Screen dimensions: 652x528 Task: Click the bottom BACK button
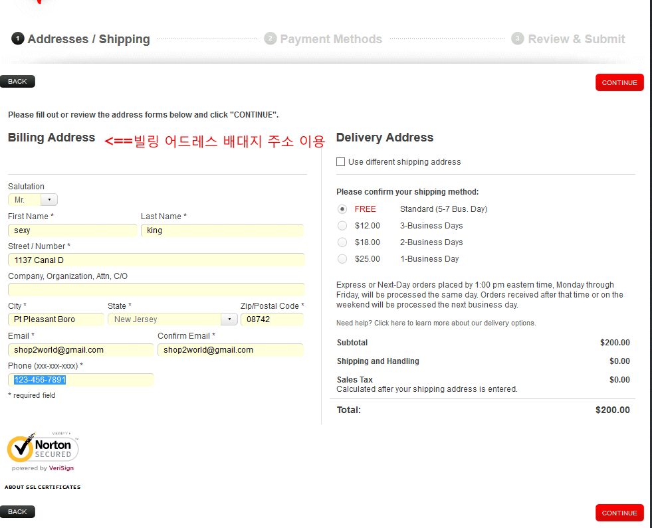click(x=17, y=512)
